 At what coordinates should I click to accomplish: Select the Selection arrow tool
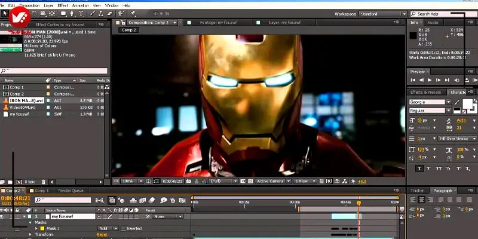(x=4, y=13)
